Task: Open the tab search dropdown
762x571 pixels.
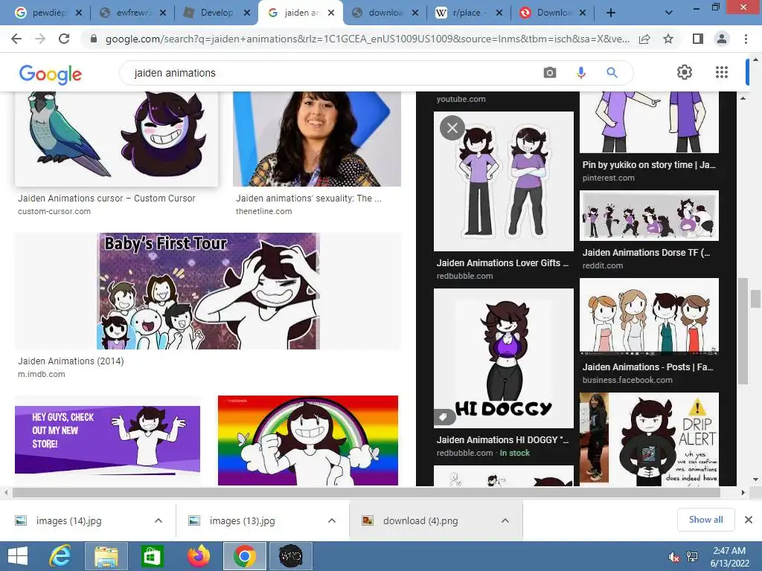Action: coord(669,13)
